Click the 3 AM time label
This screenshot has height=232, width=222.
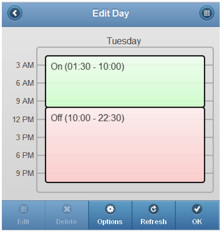(25, 65)
